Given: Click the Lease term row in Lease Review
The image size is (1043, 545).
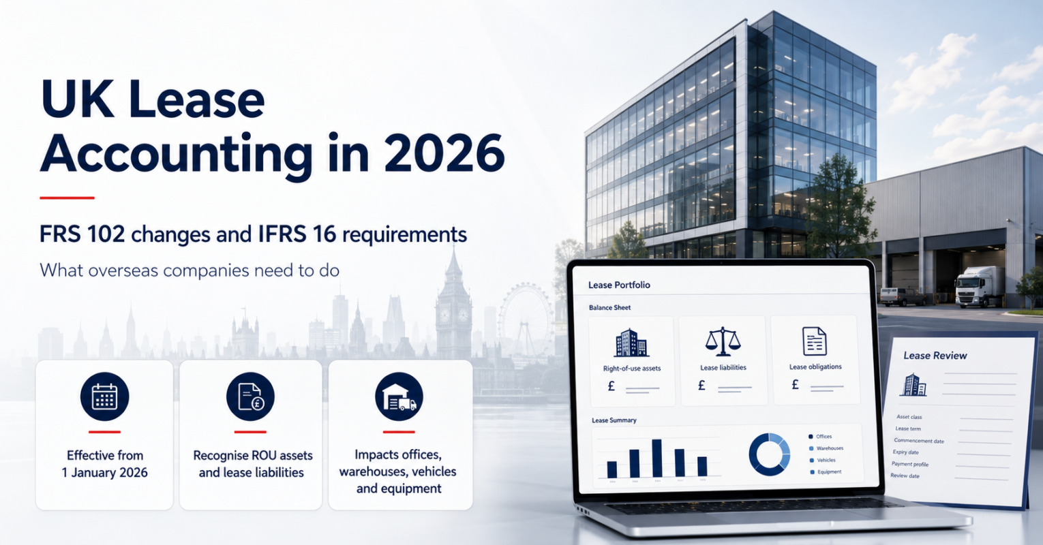Looking at the screenshot, I should pos(953,429).
